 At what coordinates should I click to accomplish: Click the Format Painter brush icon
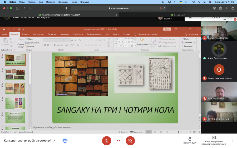point(11,46)
